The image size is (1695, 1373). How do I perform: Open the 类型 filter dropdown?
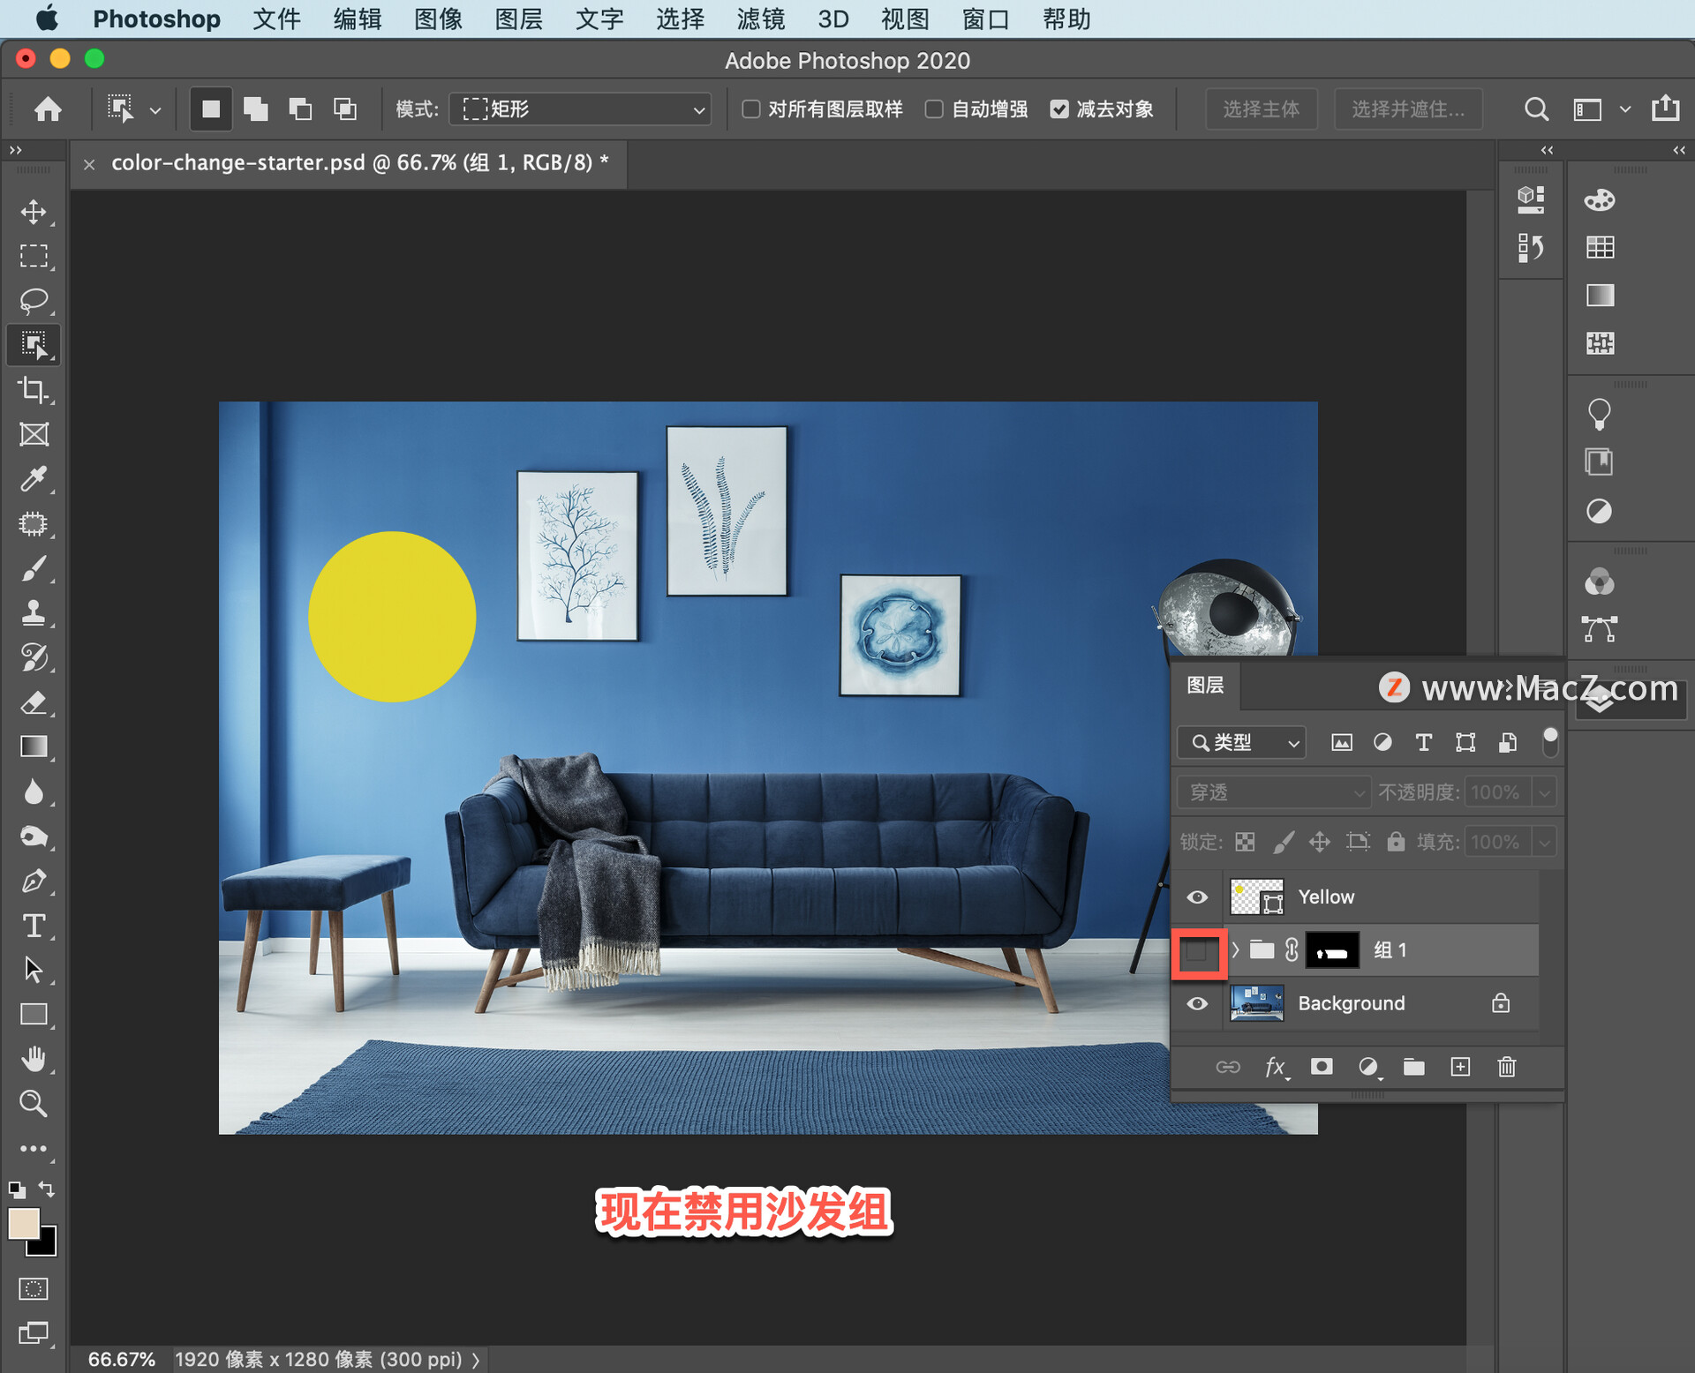point(1241,742)
